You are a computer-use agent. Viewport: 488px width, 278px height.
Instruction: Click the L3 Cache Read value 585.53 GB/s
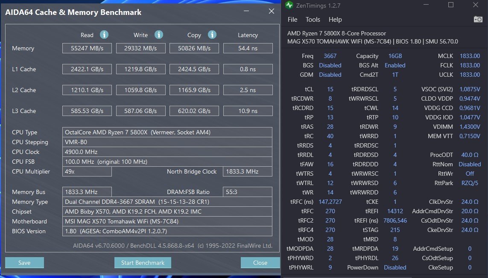pos(87,111)
